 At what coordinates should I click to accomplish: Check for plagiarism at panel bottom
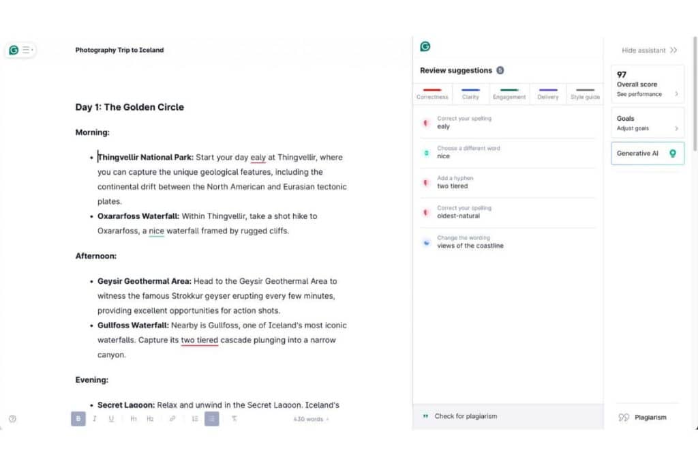[x=465, y=416]
